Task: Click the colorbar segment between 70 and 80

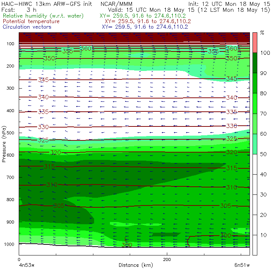Action: pyautogui.click(x=255, y=103)
